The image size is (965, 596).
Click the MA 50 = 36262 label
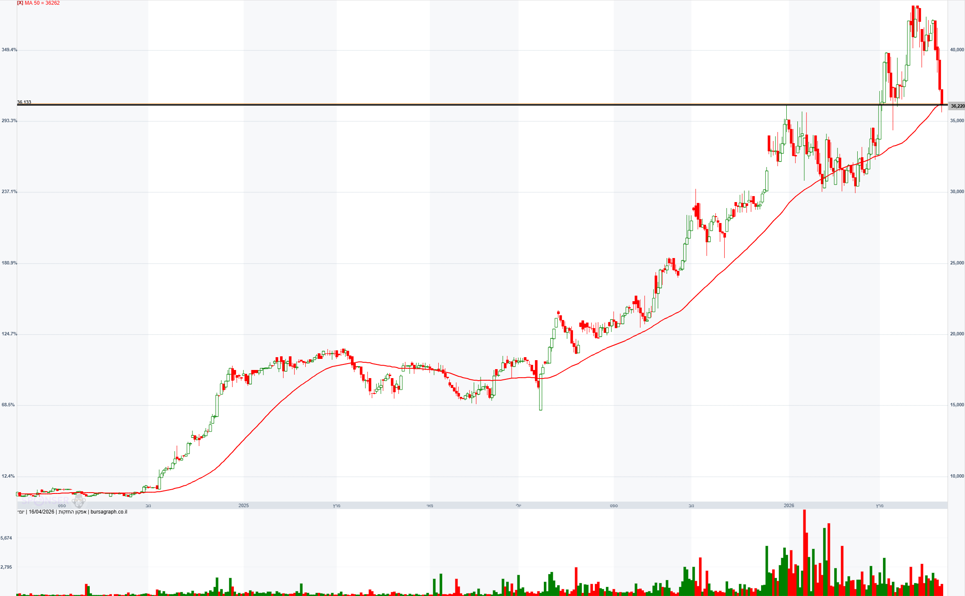click(42, 3)
